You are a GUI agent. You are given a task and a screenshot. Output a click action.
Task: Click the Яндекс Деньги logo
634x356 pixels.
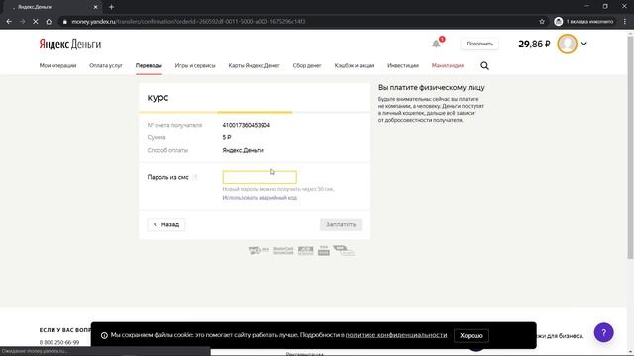(x=70, y=44)
